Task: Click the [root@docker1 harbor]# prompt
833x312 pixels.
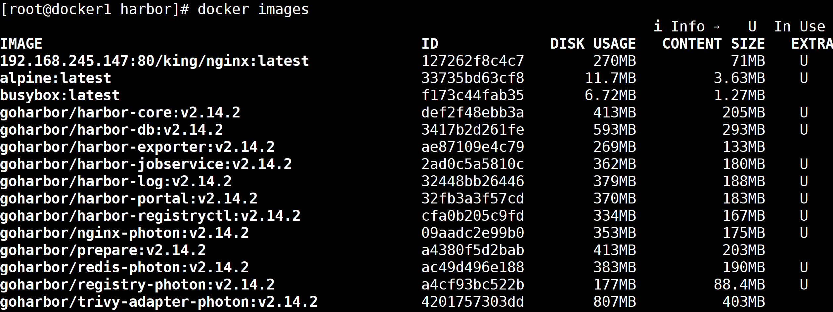Action: [x=95, y=9]
